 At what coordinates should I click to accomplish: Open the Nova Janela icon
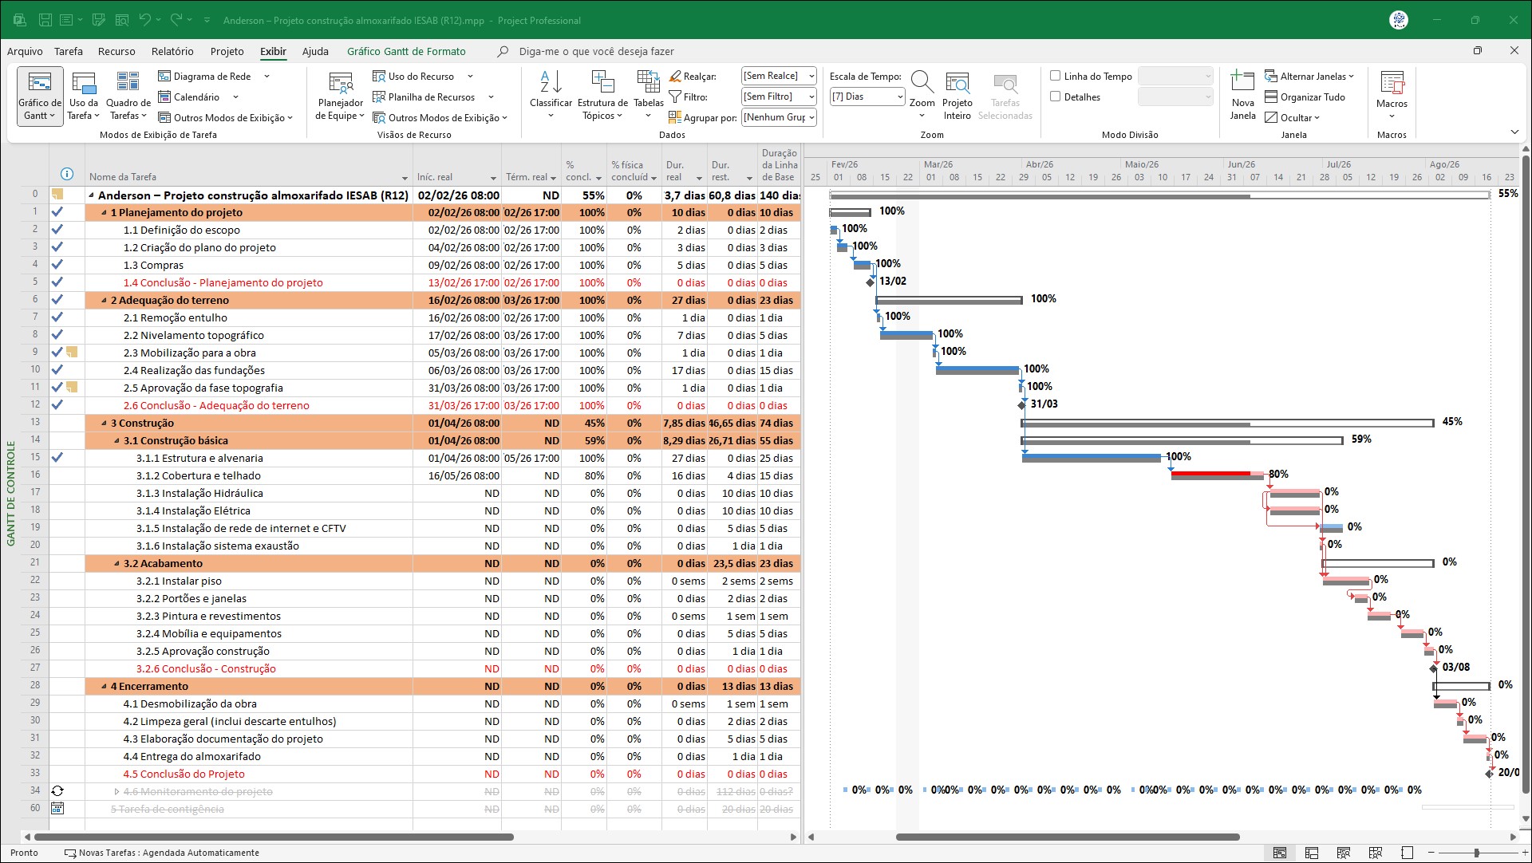1242,82
